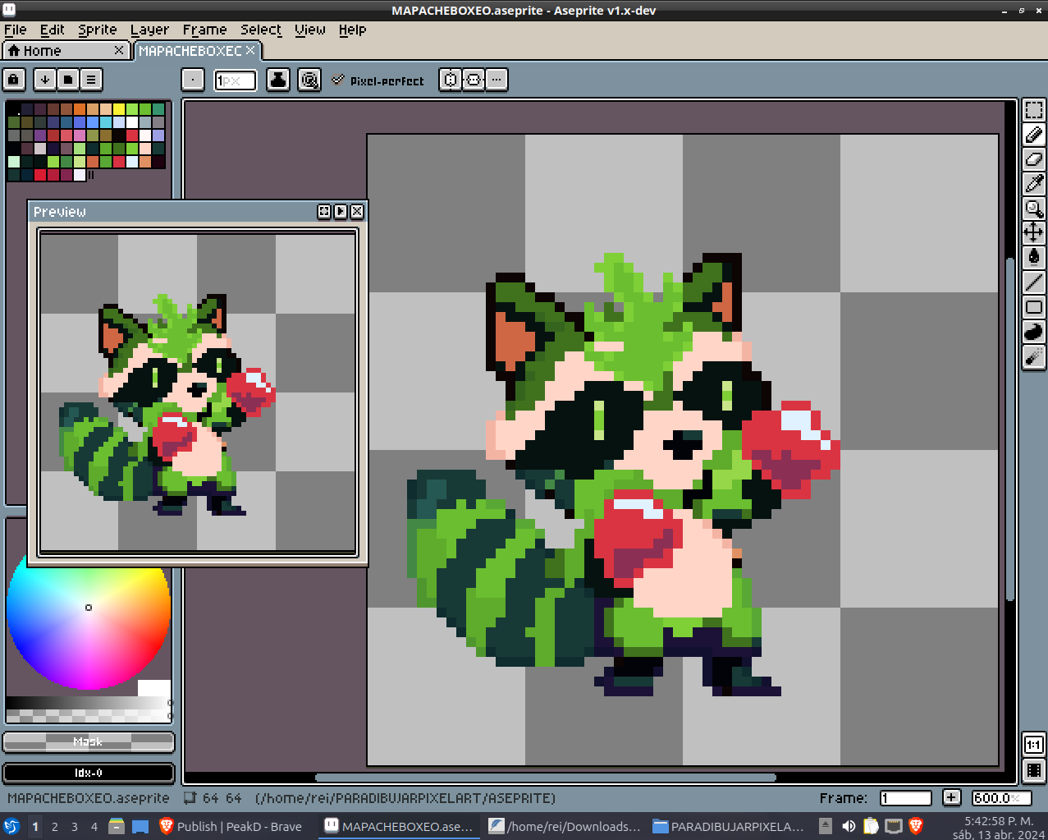Close the Preview window
Screen dimensions: 1048x840
357,212
